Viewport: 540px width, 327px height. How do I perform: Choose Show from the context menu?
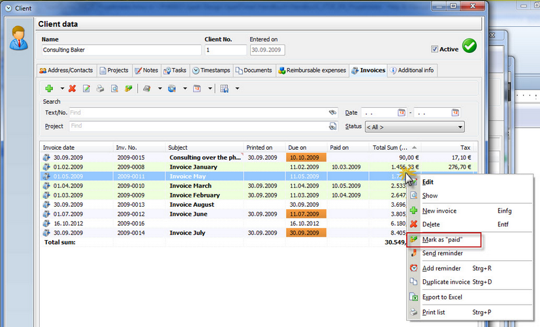pos(470,196)
